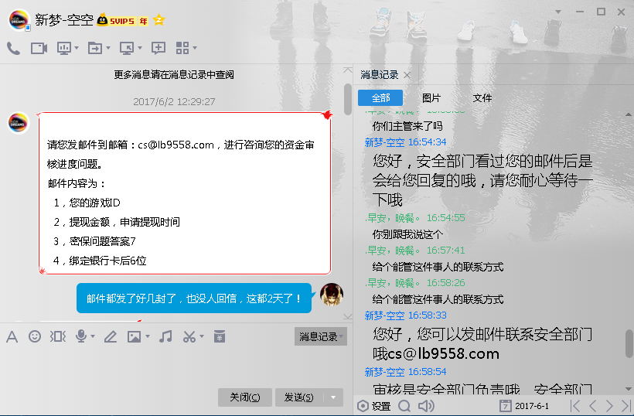This screenshot has width=634, height=416.
Task: Capture a screenshot with the scissors icon
Action: click(189, 336)
